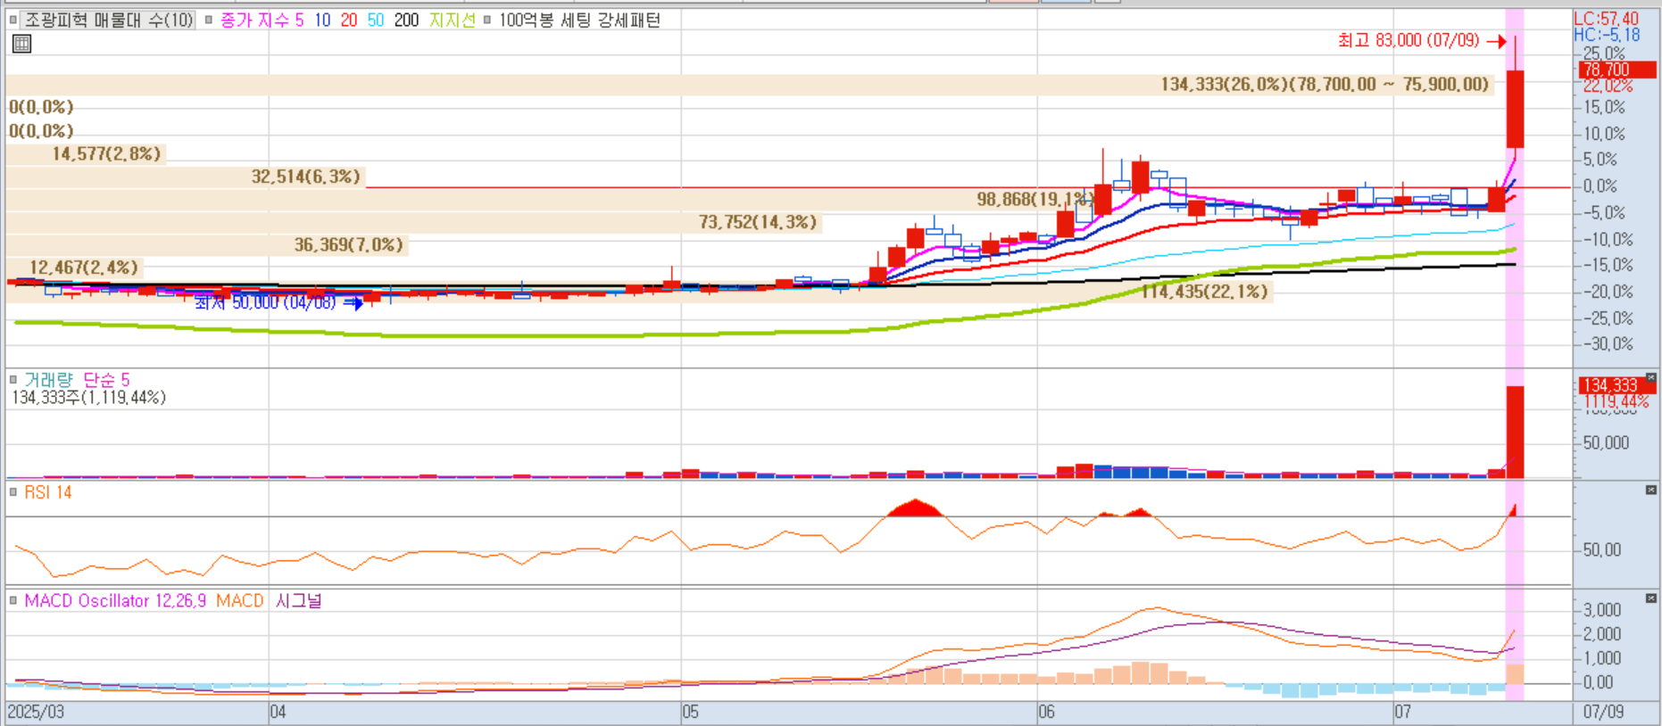Click the 07/09 current date label
The image size is (1662, 726).
(x=1603, y=712)
